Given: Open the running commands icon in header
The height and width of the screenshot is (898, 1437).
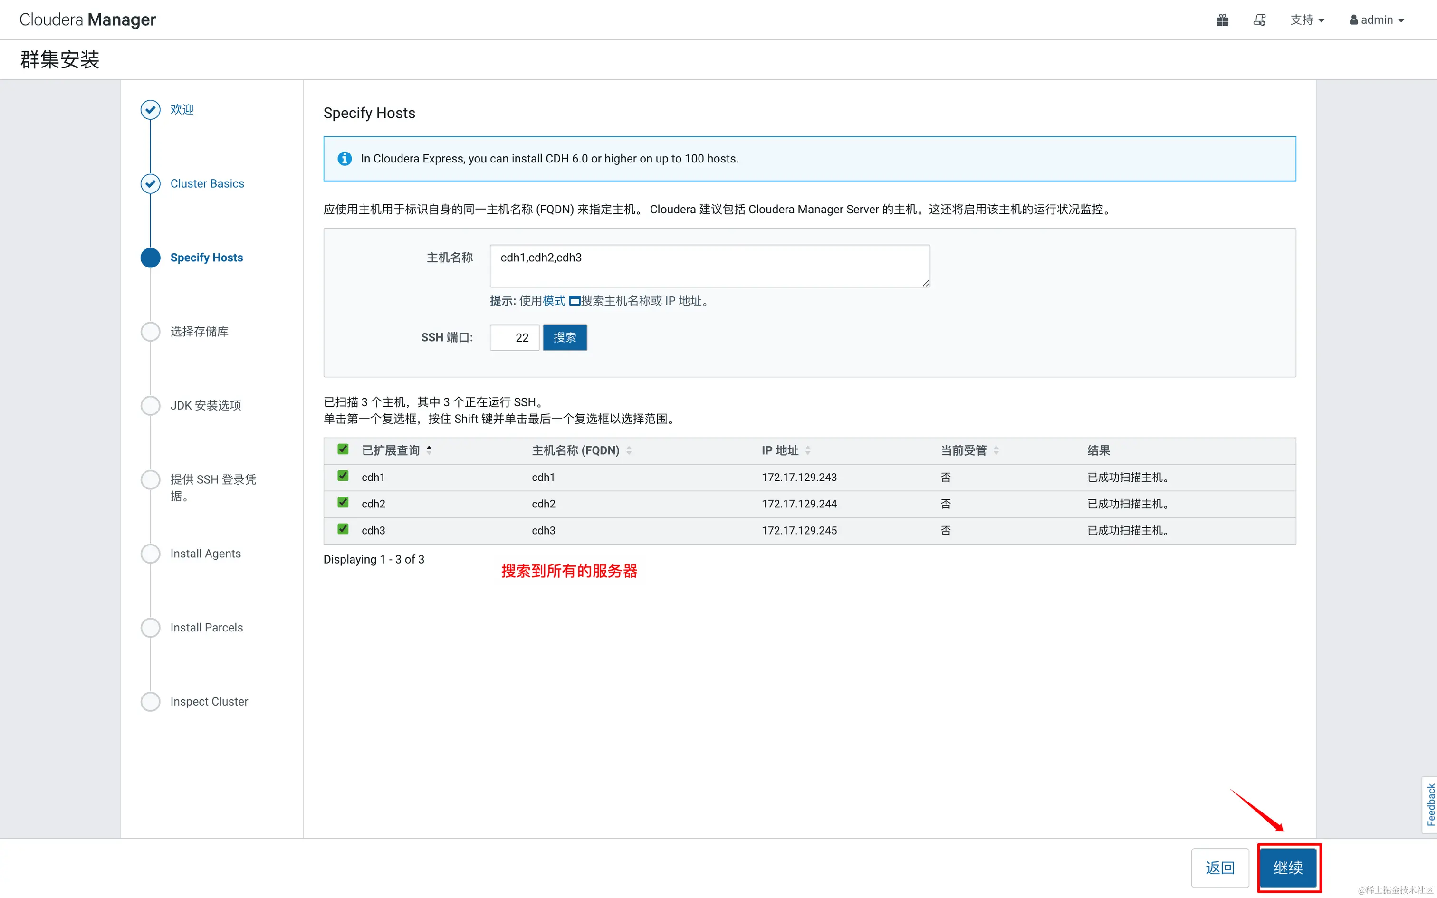Looking at the screenshot, I should click(x=1259, y=20).
